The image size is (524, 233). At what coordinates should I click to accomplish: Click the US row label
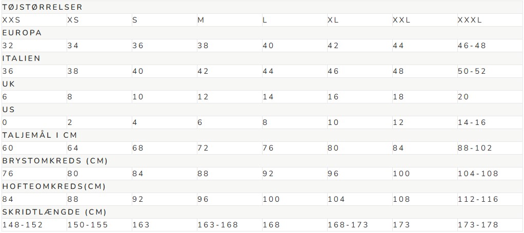pos(9,110)
